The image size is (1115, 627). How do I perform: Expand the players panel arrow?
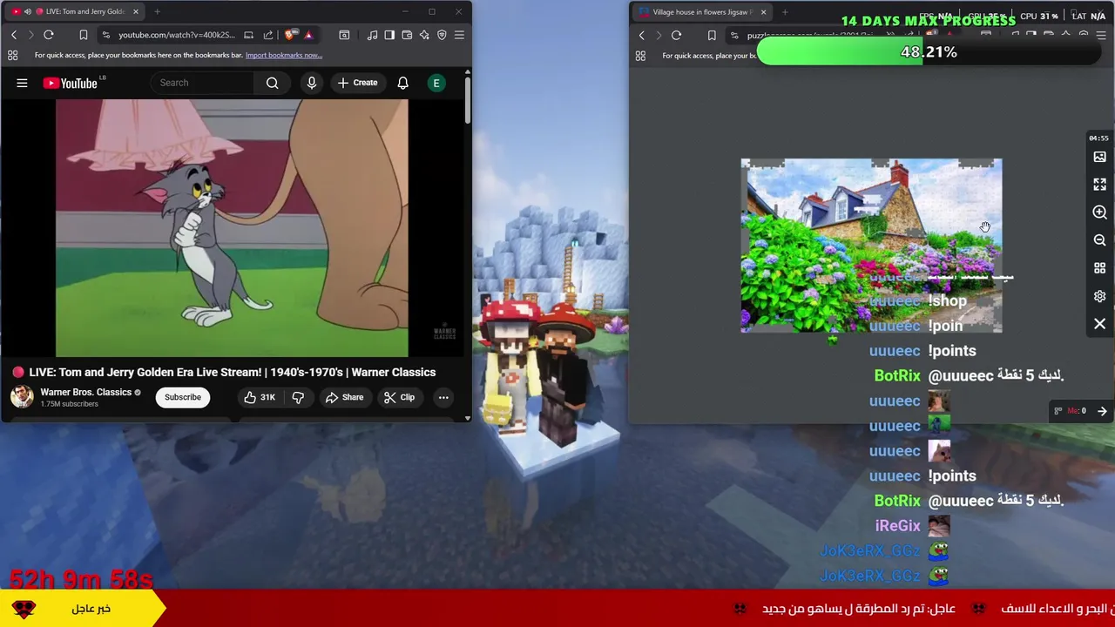[1102, 411]
